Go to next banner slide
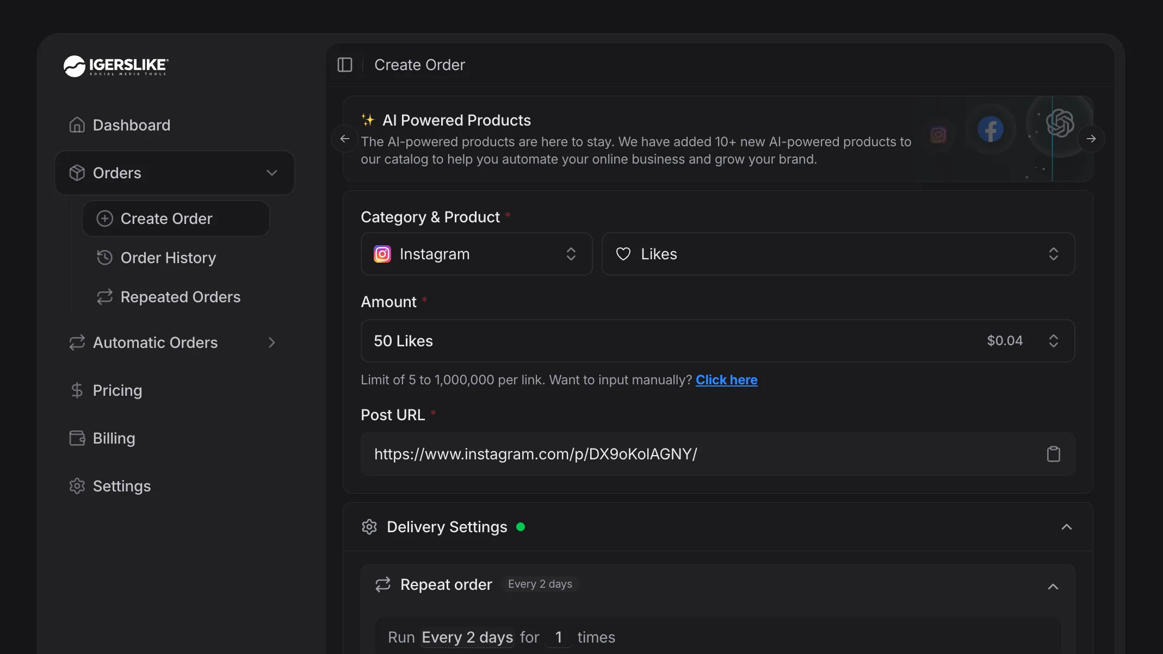Screen dimensions: 1163x654 1091,139
